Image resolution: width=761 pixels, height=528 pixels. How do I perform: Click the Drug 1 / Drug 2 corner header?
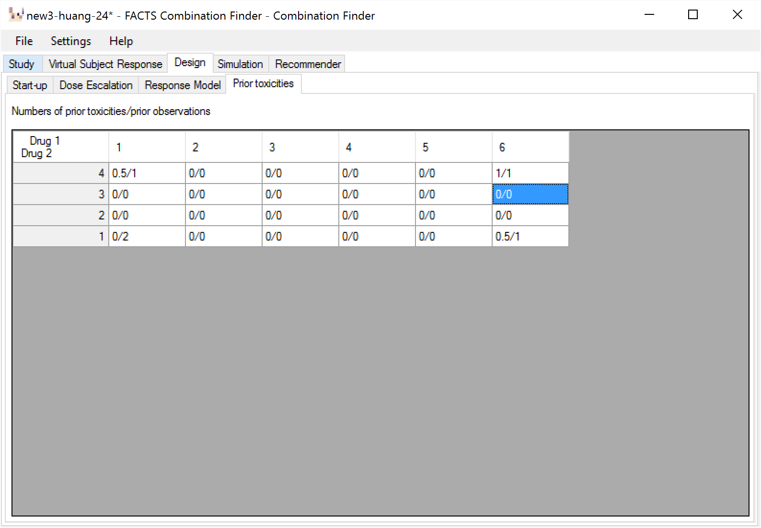coord(60,147)
